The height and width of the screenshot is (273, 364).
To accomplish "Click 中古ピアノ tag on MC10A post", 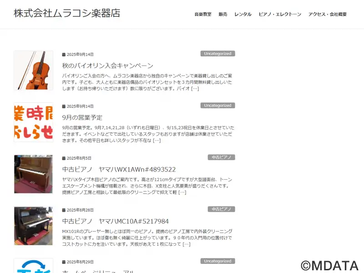I will pos(222,209).
